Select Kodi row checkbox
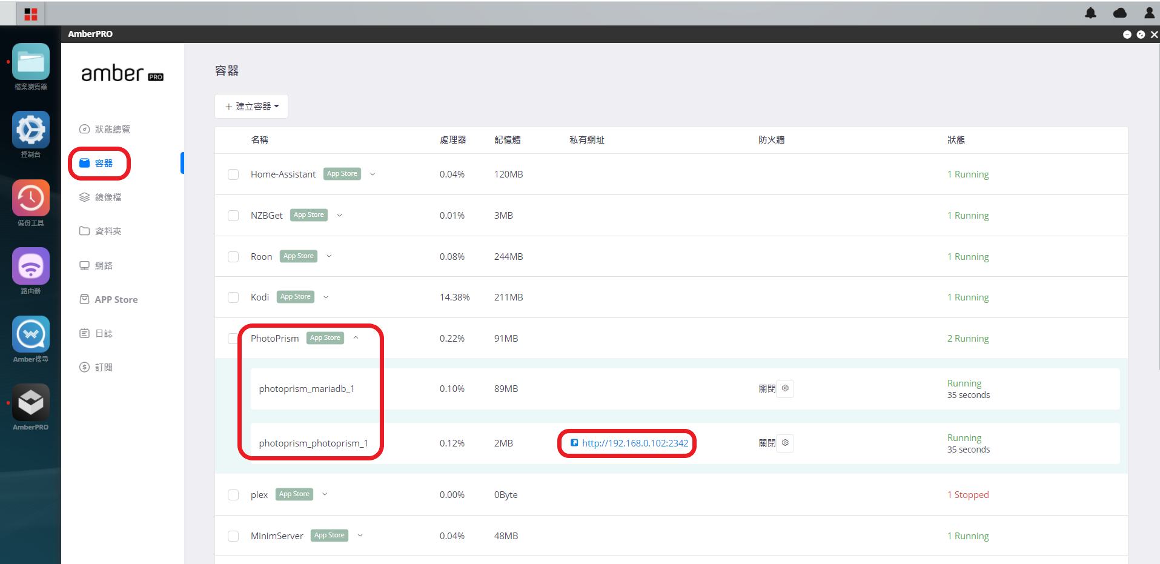This screenshot has height=564, width=1160. click(233, 297)
